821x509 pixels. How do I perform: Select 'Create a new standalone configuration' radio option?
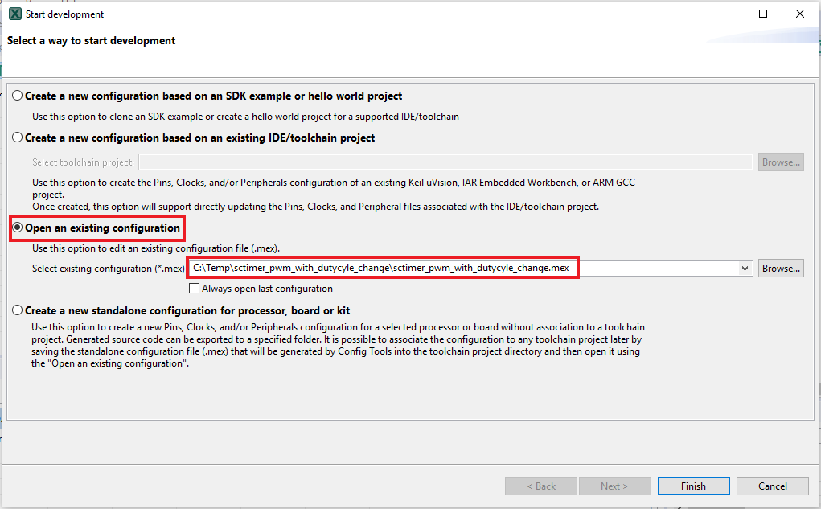(18, 310)
